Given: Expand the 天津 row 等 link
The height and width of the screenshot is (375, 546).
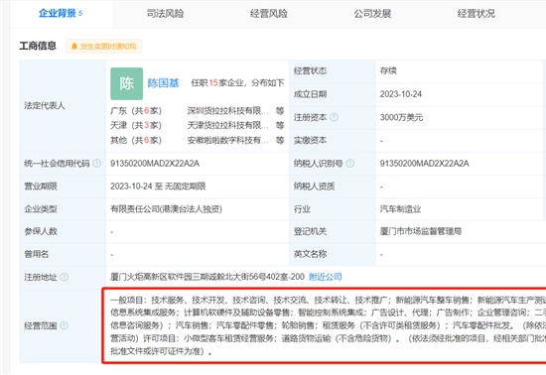Looking at the screenshot, I should [280, 125].
